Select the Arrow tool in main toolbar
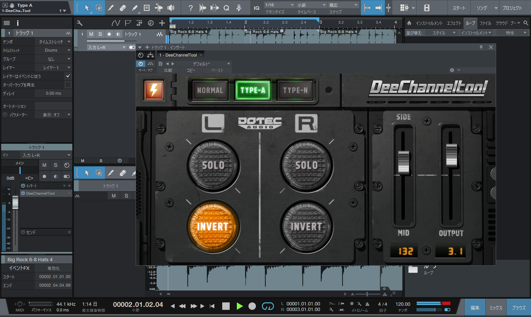Screen dimensions: 531x317 pyautogui.click(x=87, y=8)
